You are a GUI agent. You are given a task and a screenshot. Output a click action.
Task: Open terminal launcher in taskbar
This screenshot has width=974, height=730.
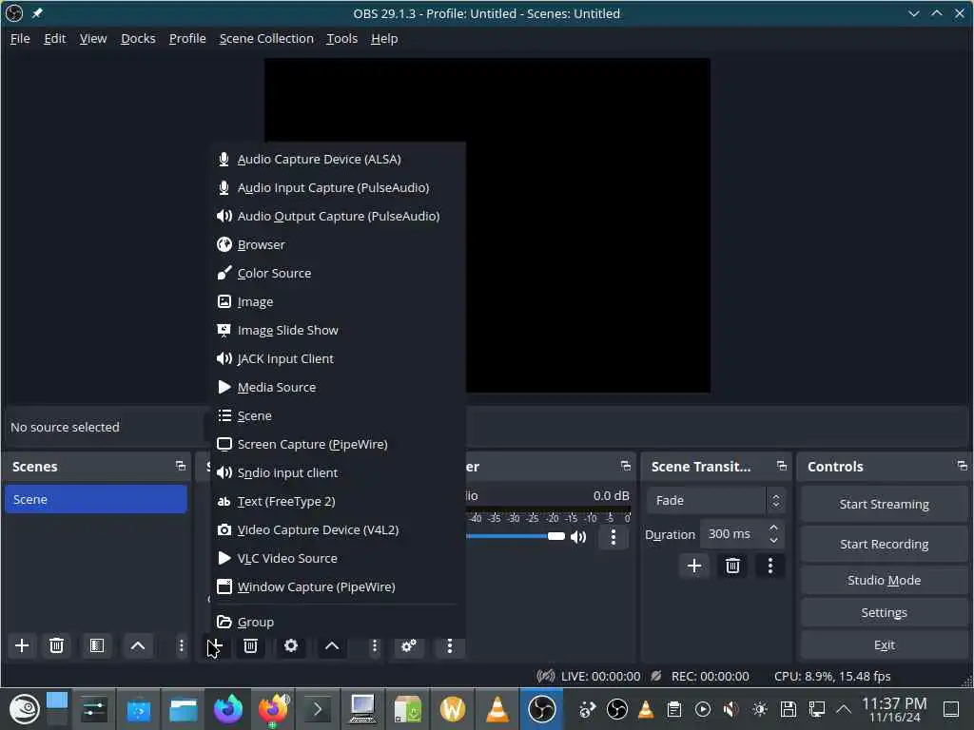[318, 709]
